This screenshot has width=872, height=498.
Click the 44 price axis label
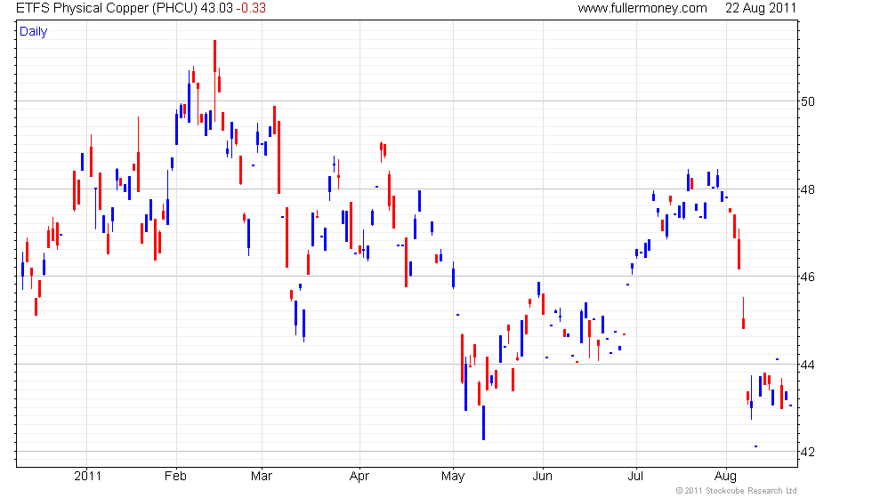point(808,365)
